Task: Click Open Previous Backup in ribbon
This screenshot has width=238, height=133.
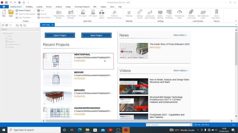Action: (x=25, y=14)
